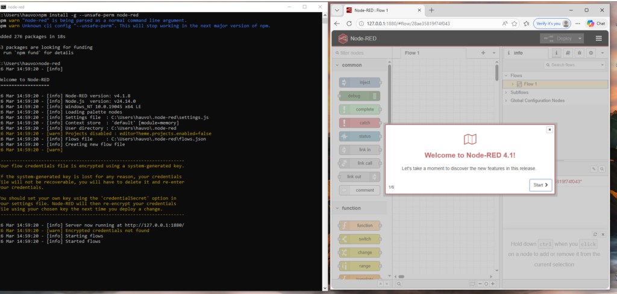Open the Debug messages bug icon tab

(580, 53)
